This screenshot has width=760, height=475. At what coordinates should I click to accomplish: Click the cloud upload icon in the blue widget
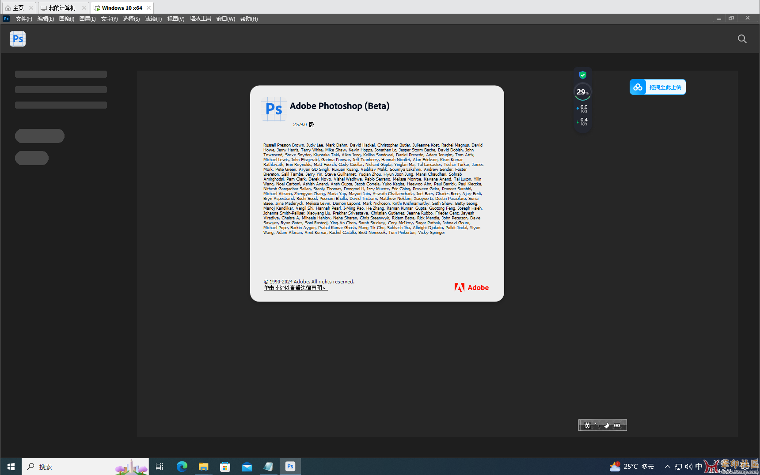[638, 87]
